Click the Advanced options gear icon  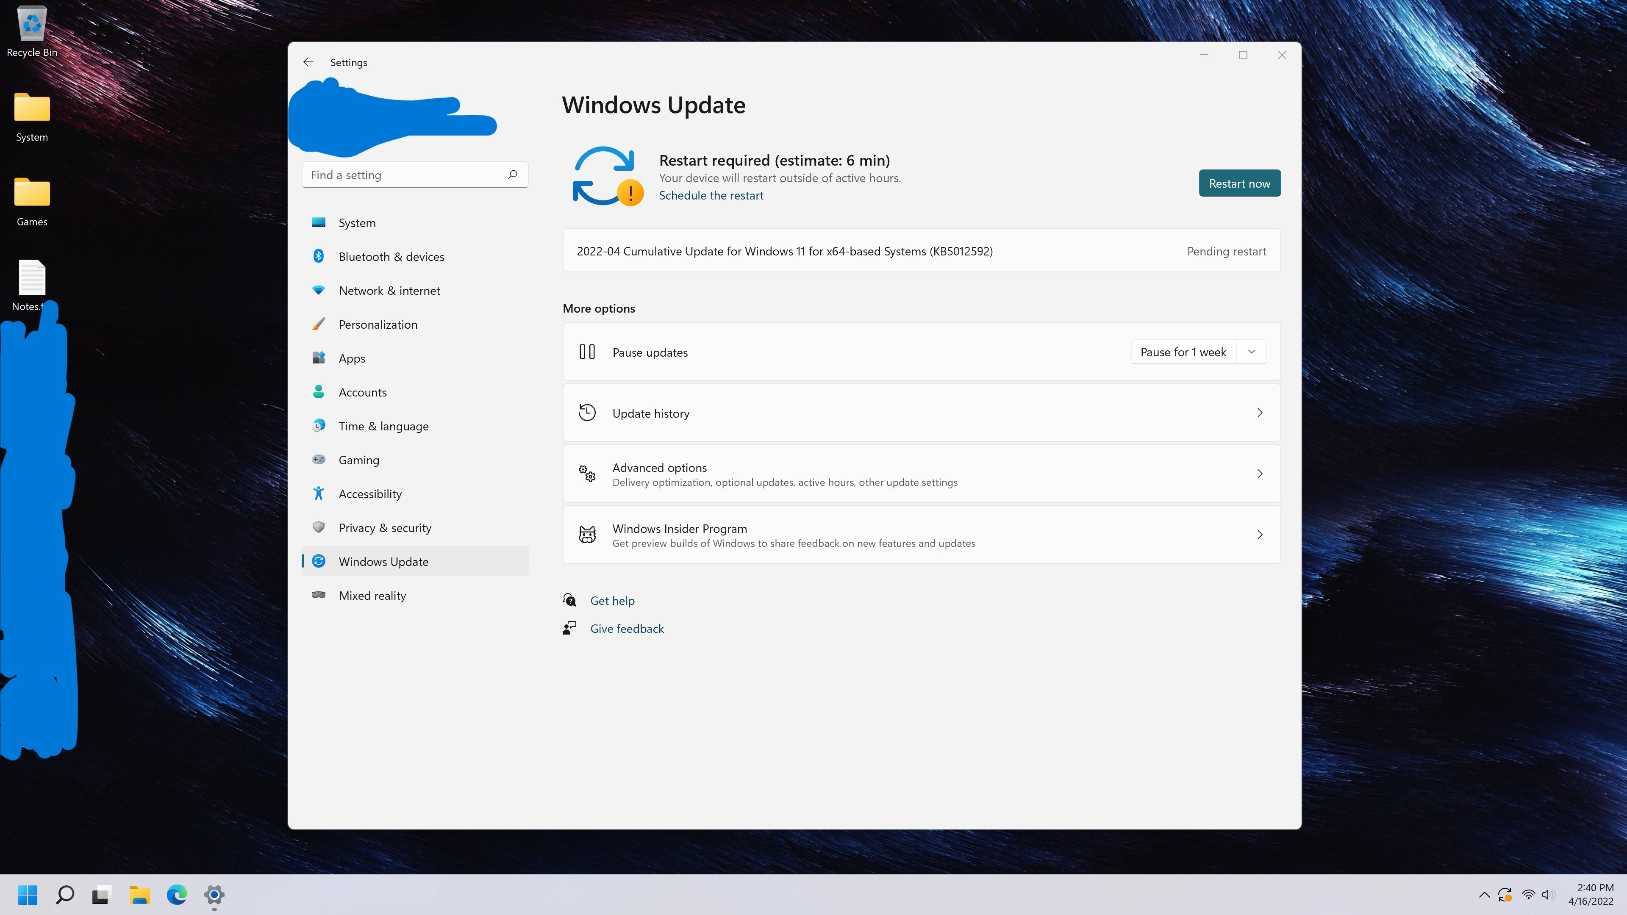coord(588,473)
